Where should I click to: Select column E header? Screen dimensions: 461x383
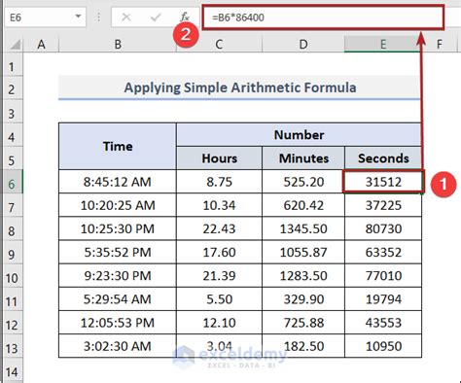click(383, 44)
